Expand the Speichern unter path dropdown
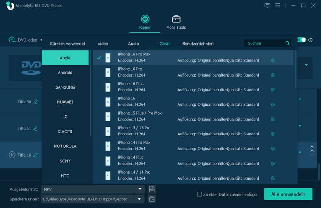Image resolution: width=321 pixels, height=208 pixels. click(x=140, y=199)
